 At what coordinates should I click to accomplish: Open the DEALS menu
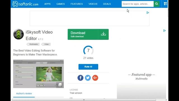pos(107,4)
